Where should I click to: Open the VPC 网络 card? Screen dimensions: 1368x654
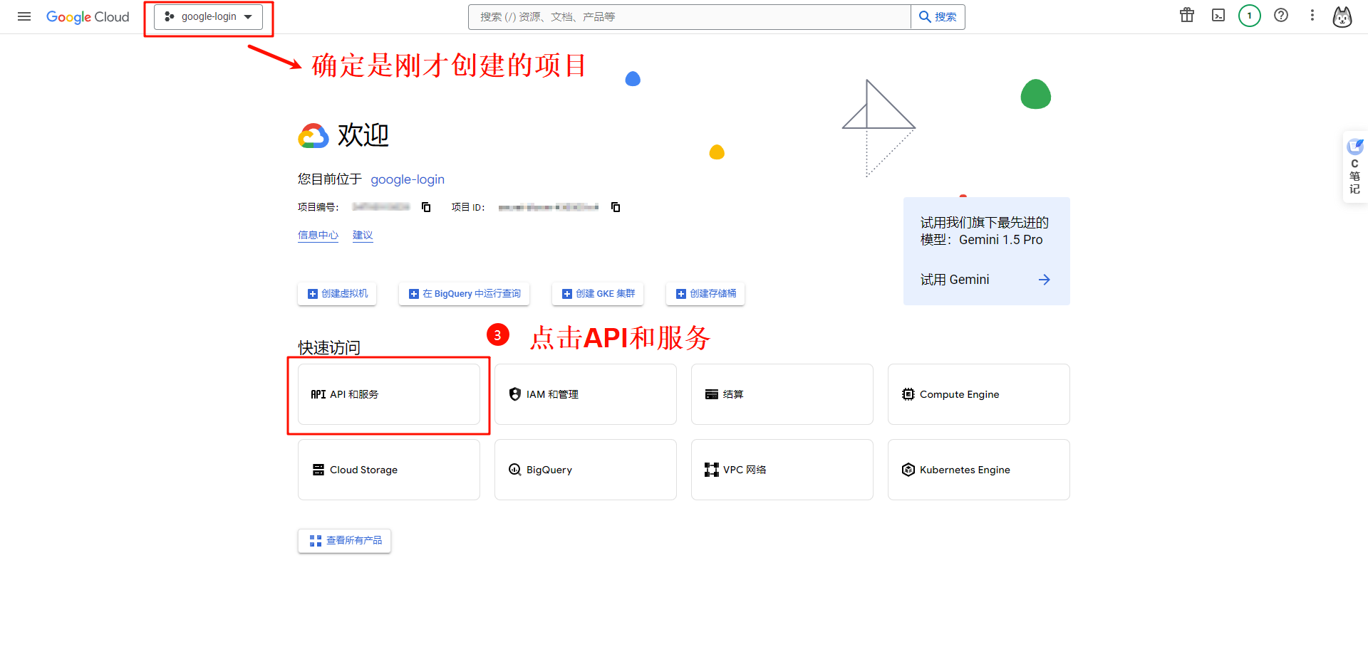(x=782, y=470)
